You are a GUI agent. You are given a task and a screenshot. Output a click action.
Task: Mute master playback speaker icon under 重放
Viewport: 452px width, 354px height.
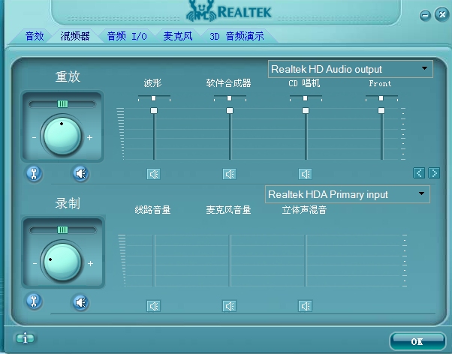tap(80, 174)
